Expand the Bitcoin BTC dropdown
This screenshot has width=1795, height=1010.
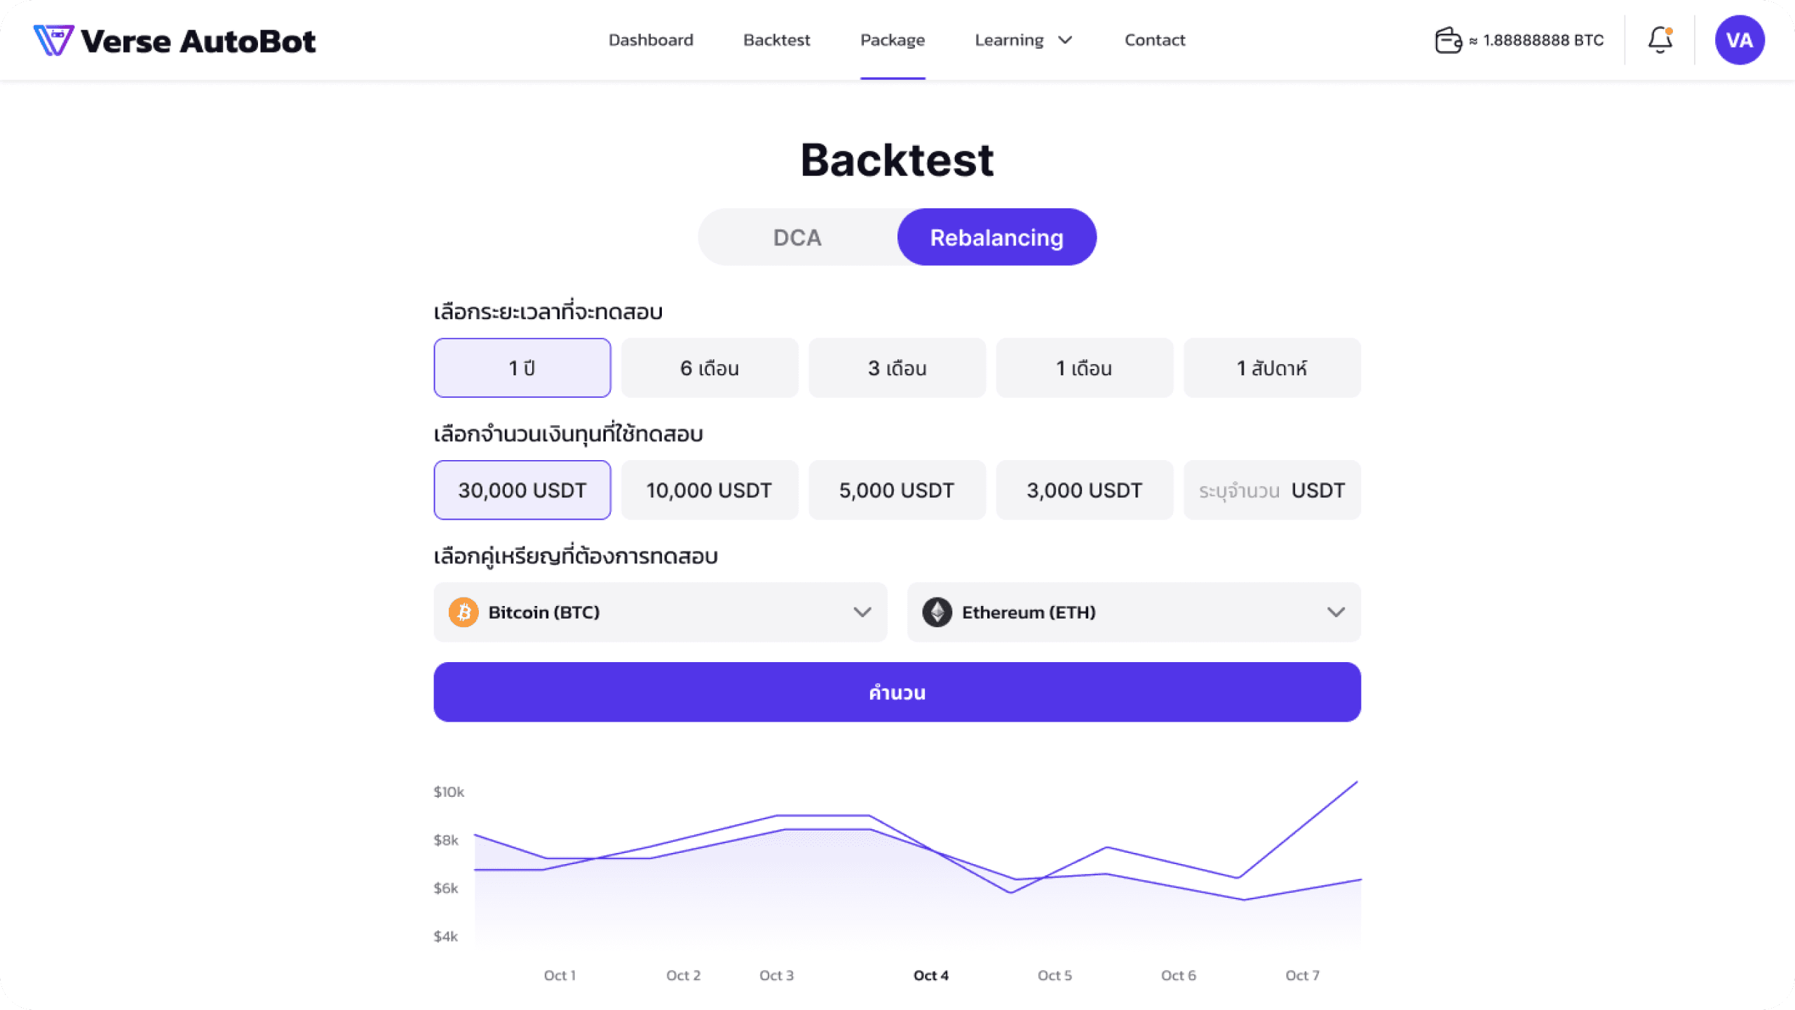(862, 612)
